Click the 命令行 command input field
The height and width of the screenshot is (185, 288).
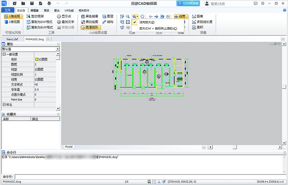point(150,177)
